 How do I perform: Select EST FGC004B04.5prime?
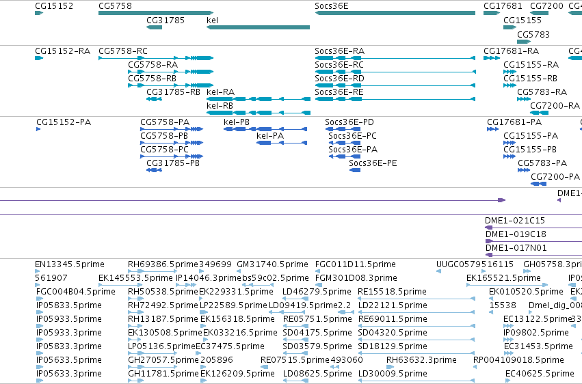[38, 299]
